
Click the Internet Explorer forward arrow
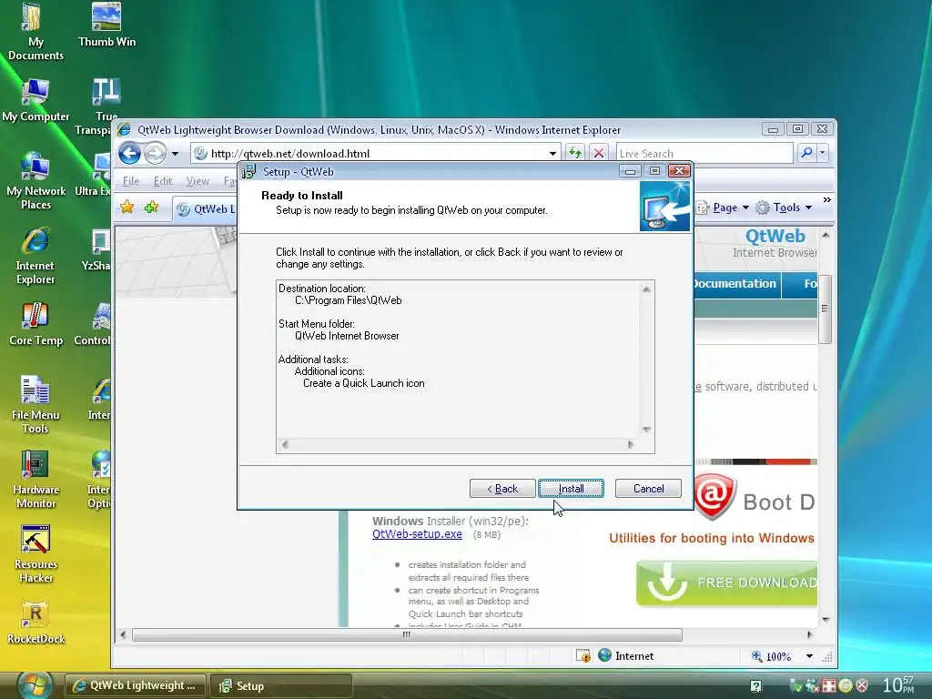(x=155, y=153)
